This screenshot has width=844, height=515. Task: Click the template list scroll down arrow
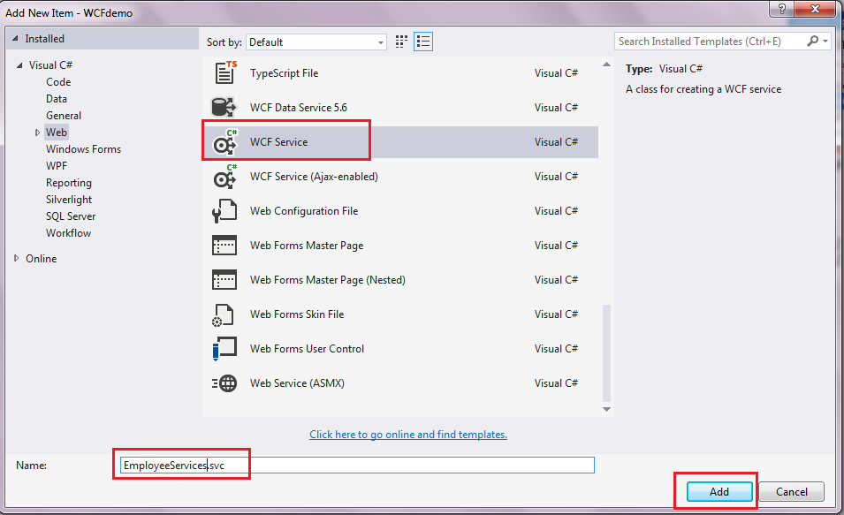pos(606,409)
